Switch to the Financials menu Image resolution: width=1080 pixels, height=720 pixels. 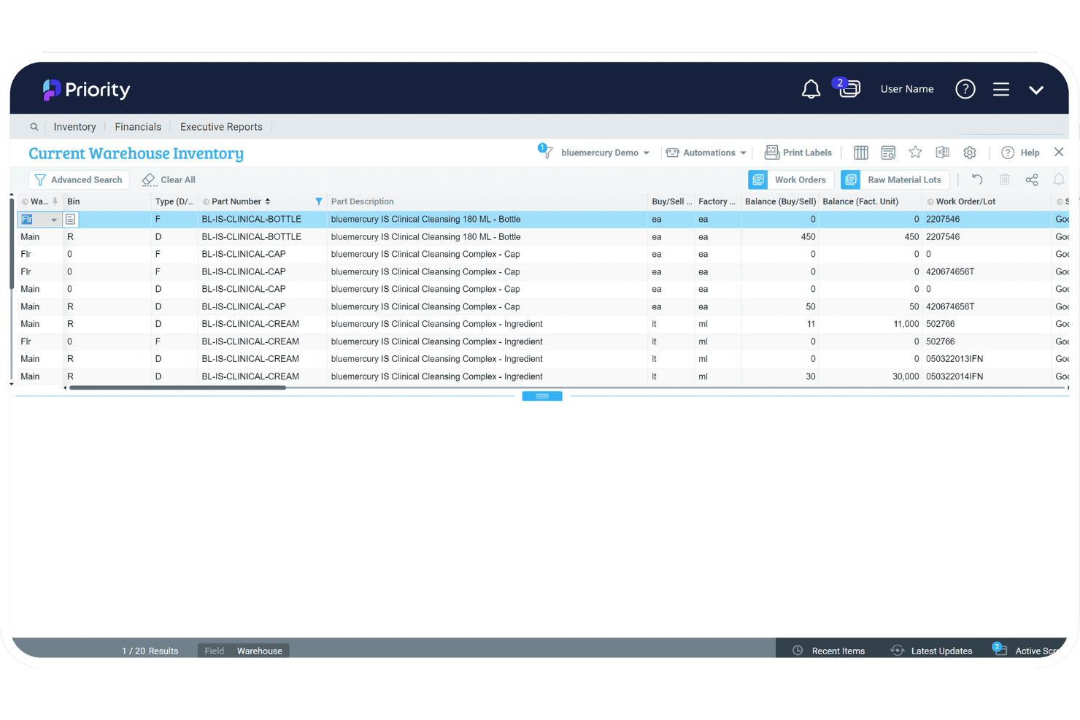point(138,126)
